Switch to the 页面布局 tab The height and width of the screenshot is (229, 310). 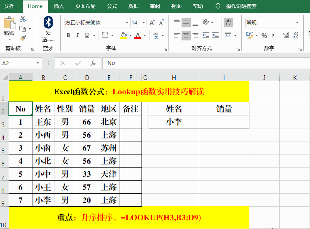click(x=85, y=6)
